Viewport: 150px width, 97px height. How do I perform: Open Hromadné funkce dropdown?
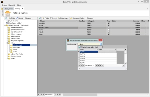[x=78, y=18]
